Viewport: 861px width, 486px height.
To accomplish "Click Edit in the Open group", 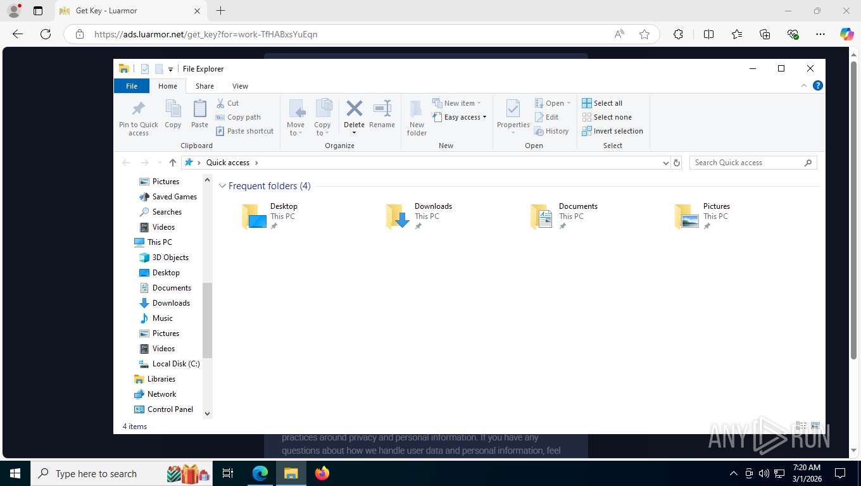I will (x=546, y=117).
